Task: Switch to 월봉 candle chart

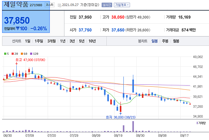Action: (176, 41)
